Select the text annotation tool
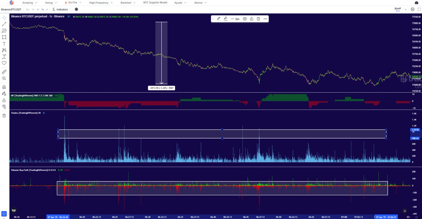This screenshot has width=422, height=219. (4, 44)
